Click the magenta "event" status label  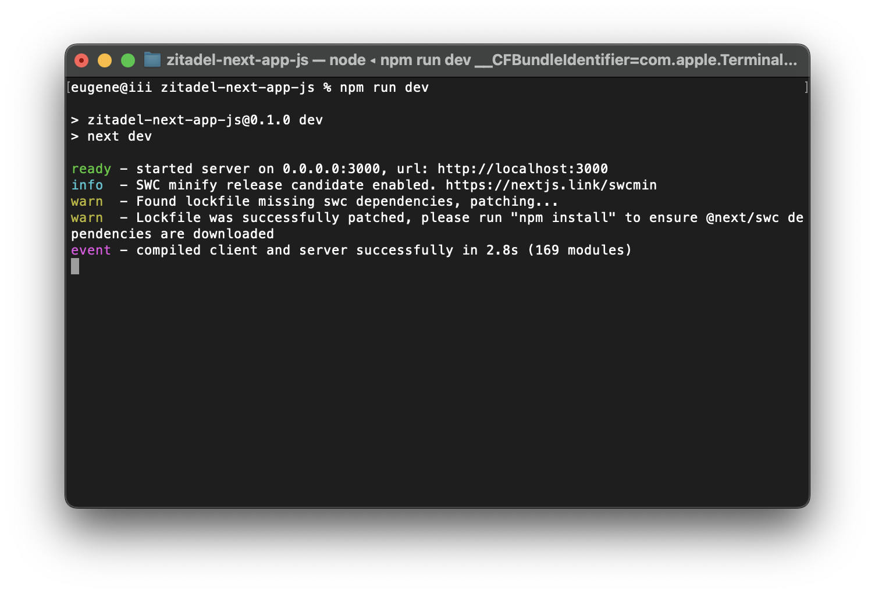coord(91,251)
